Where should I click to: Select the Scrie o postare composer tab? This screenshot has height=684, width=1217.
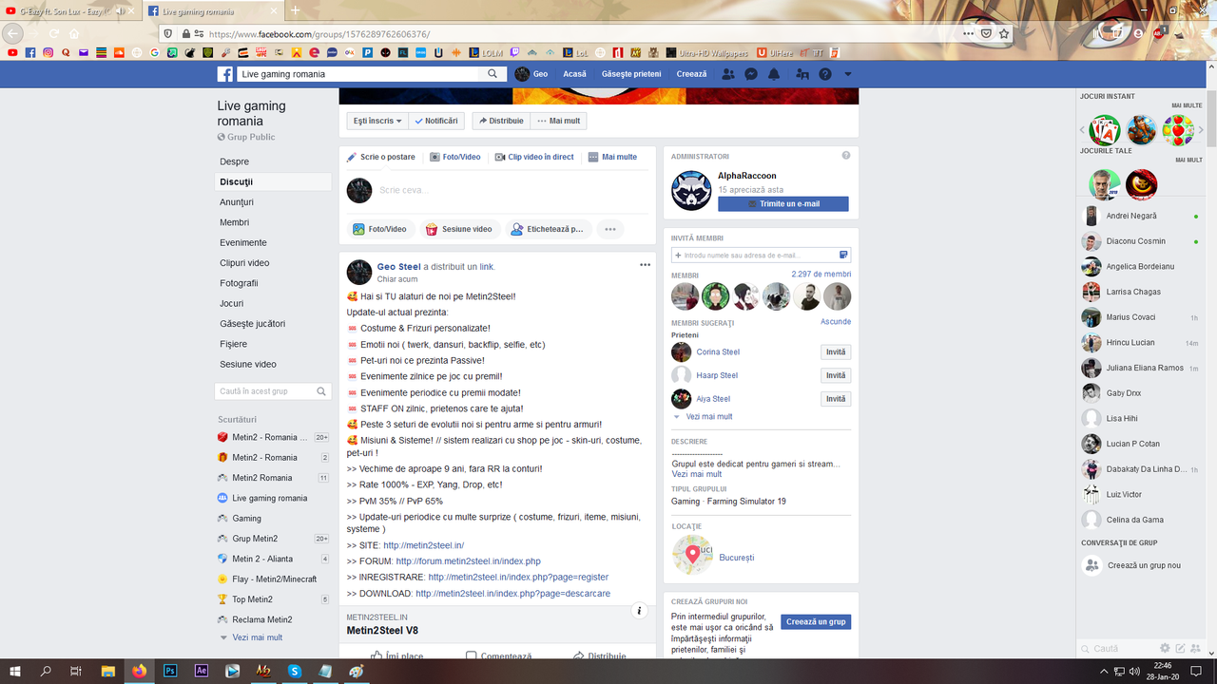pyautogui.click(x=381, y=157)
